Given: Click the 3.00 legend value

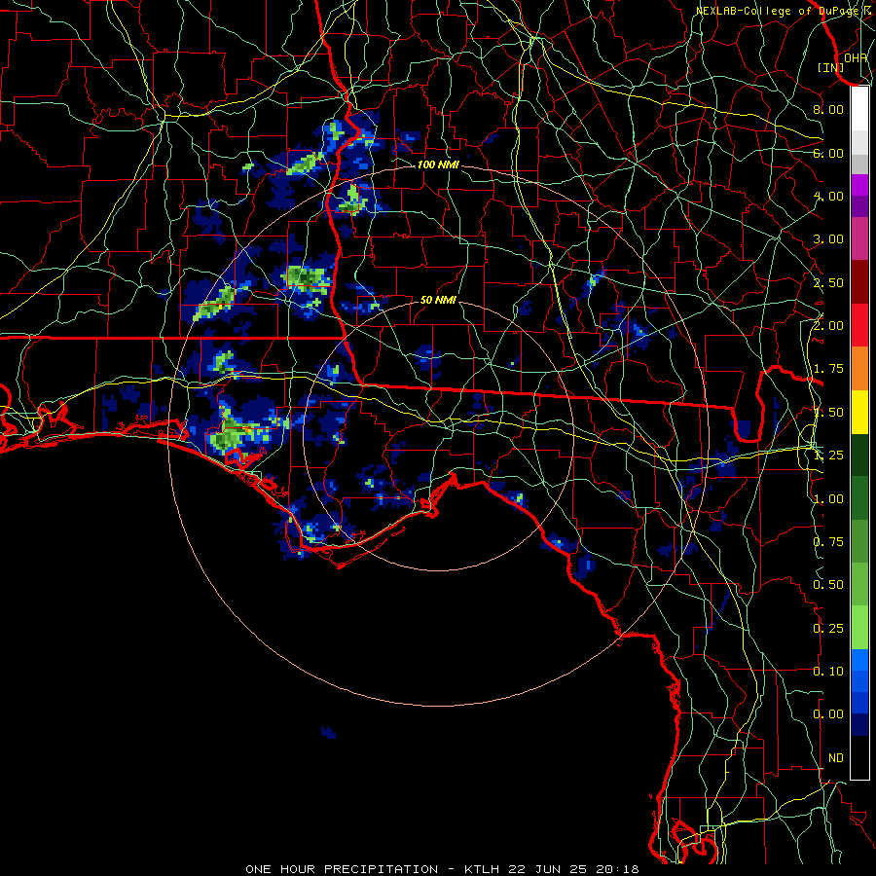Looking at the screenshot, I should 828,239.
